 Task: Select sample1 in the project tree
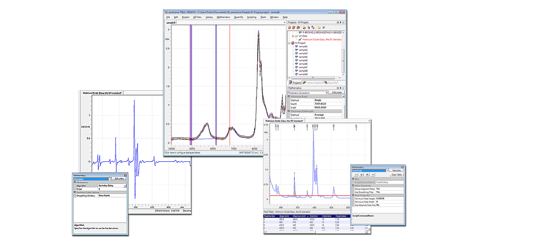click(303, 46)
